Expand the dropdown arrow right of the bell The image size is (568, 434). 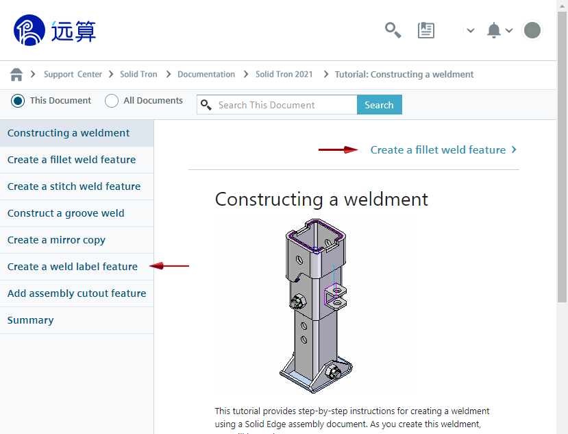click(x=509, y=30)
